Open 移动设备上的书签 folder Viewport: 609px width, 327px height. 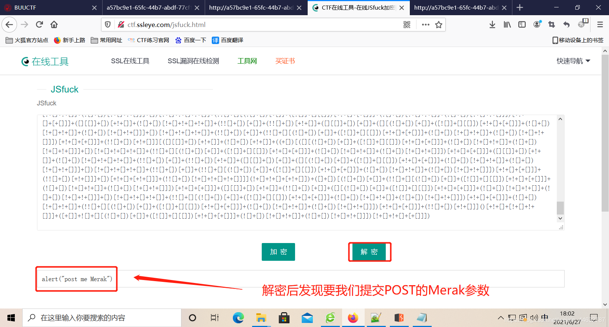(x=578, y=40)
